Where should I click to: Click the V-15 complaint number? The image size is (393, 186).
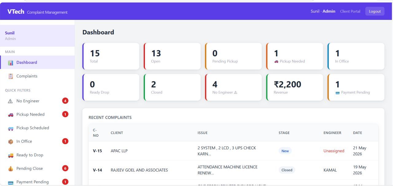97,151
